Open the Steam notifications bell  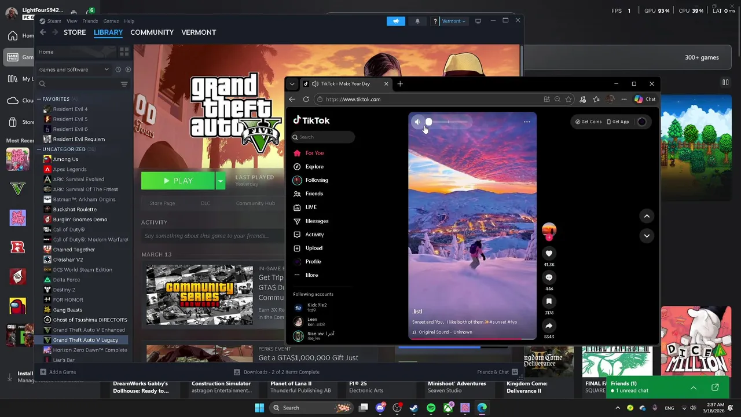tap(417, 21)
